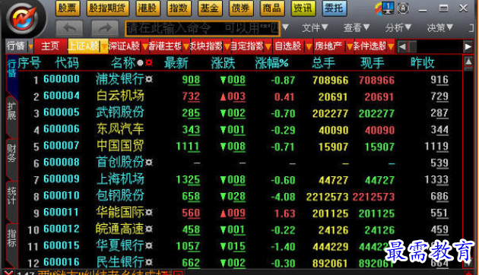Open the 债券 category button

click(241, 8)
